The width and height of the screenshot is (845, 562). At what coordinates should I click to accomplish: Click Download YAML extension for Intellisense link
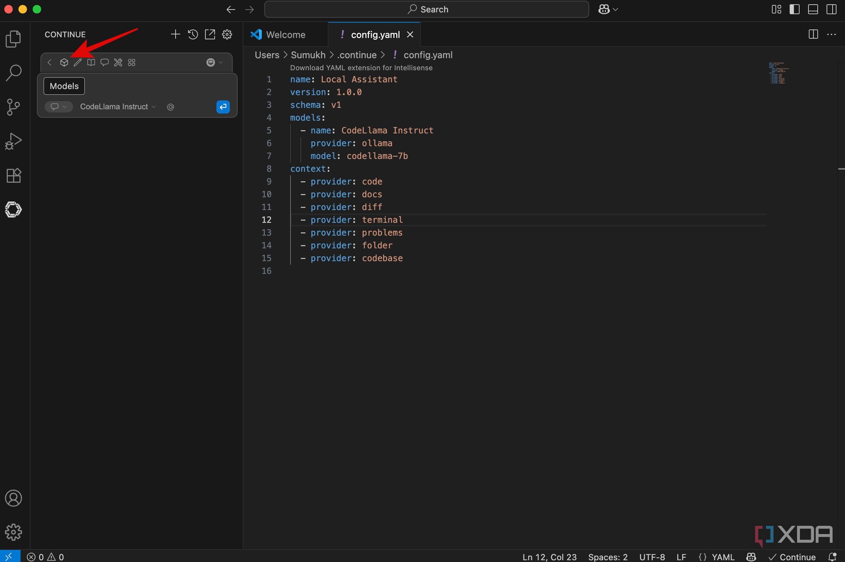pyautogui.click(x=361, y=68)
